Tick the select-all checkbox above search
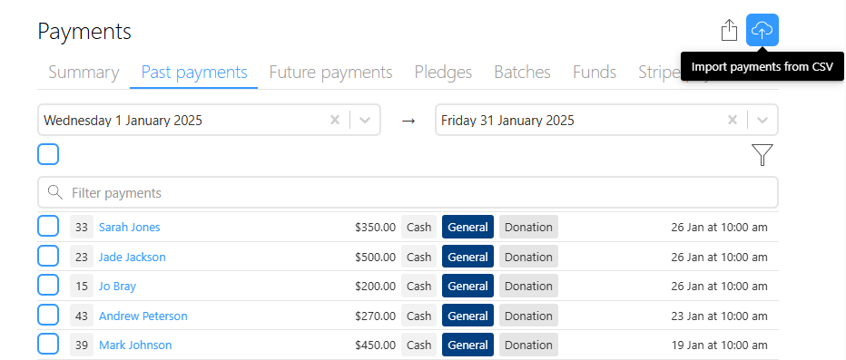 click(48, 155)
